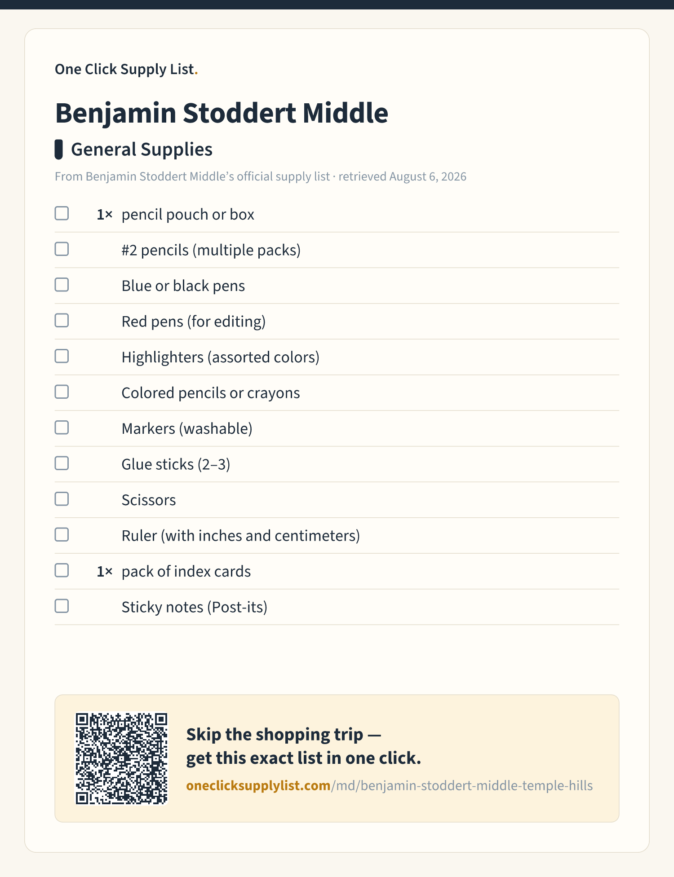Open the oneclicksupplylist.com link
The width and height of the screenshot is (674, 877).
pos(389,785)
